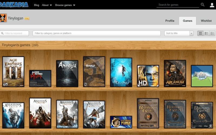Click the search magnifier icon
216x135 pixels.
click(202, 5)
